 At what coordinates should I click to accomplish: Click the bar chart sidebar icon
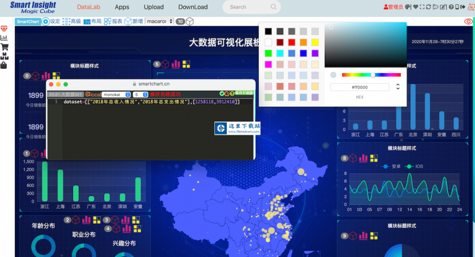(x=4, y=37)
